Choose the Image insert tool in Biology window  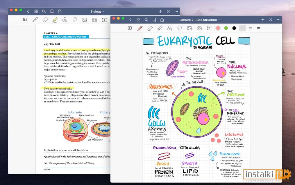(85, 20)
